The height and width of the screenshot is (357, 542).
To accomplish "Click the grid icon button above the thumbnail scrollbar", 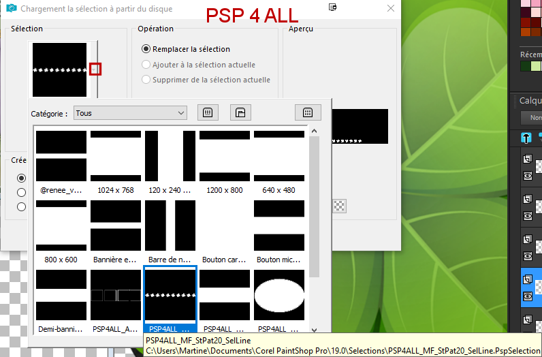I will 308,112.
